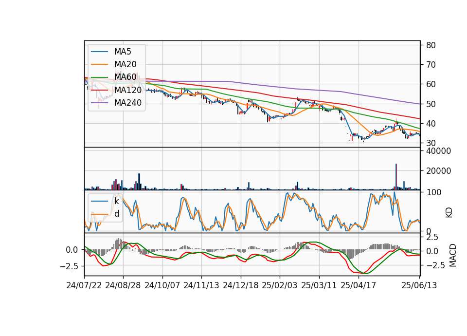Screen dimensions: 467x336
Task: Click the 0.0 label on left MACD axis
Action: (72, 250)
